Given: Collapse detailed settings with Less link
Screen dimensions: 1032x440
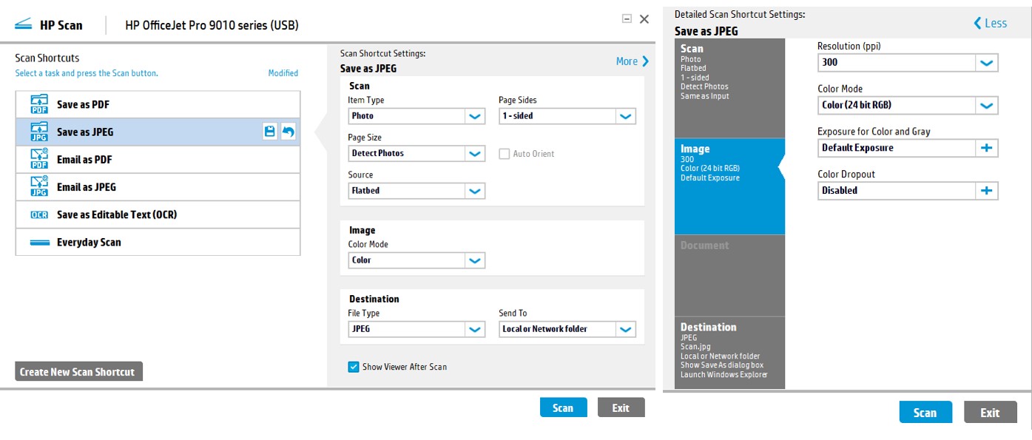Looking at the screenshot, I should (990, 23).
